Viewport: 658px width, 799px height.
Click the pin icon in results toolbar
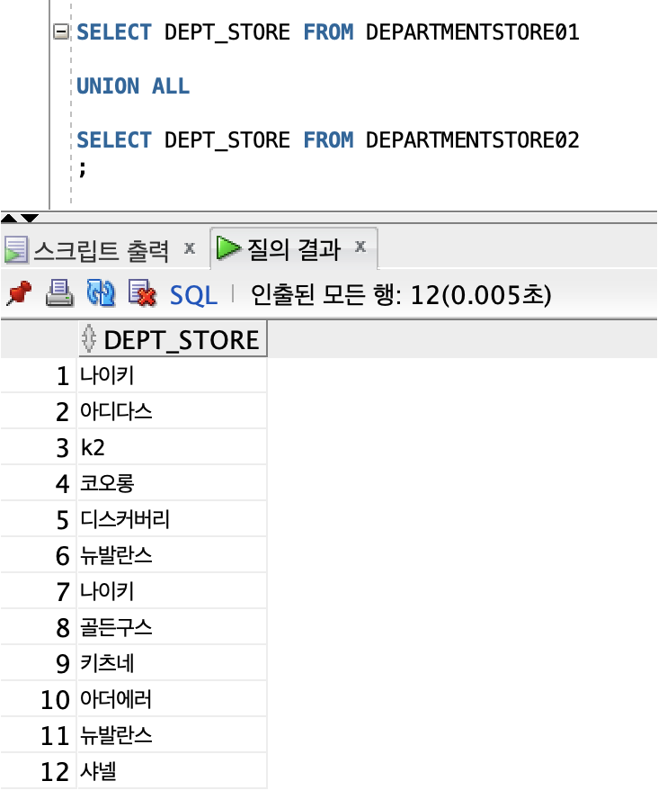(x=19, y=293)
